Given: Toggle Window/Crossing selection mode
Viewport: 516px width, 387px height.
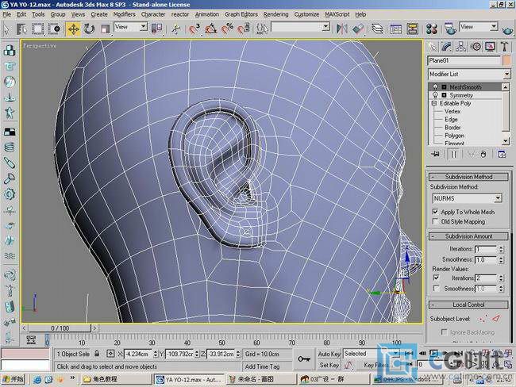Looking at the screenshot, I should (x=54, y=29).
